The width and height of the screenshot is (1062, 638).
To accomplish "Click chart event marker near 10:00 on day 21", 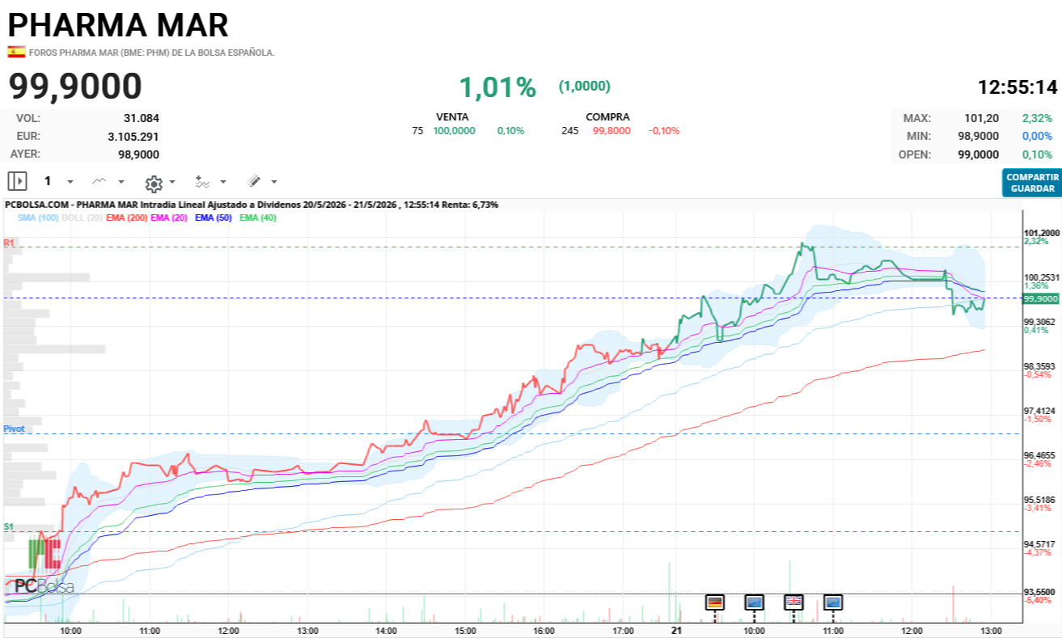I will [754, 602].
